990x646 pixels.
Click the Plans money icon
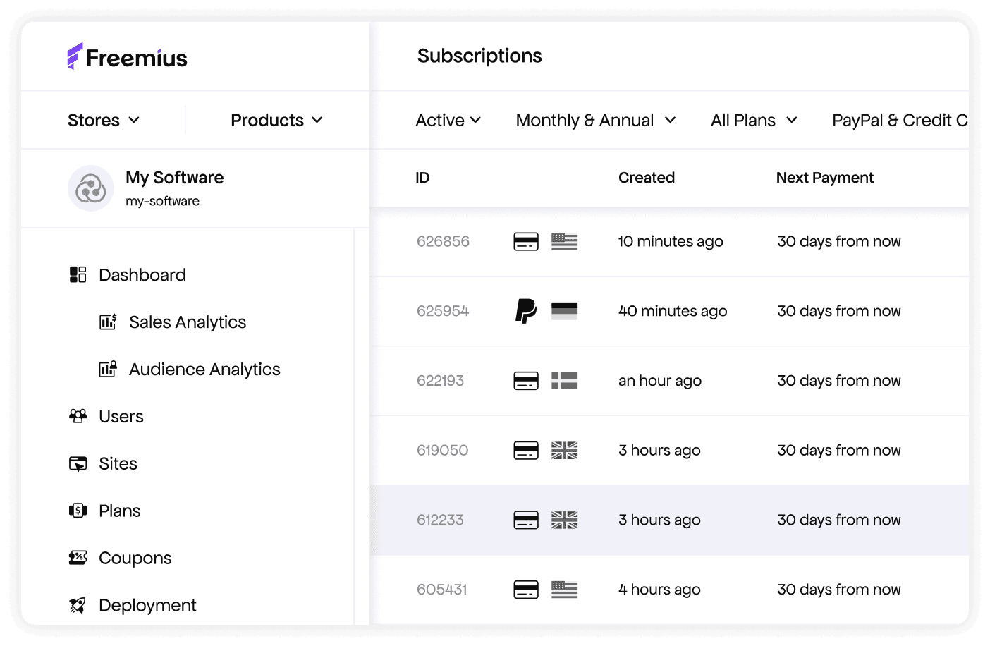(x=78, y=511)
